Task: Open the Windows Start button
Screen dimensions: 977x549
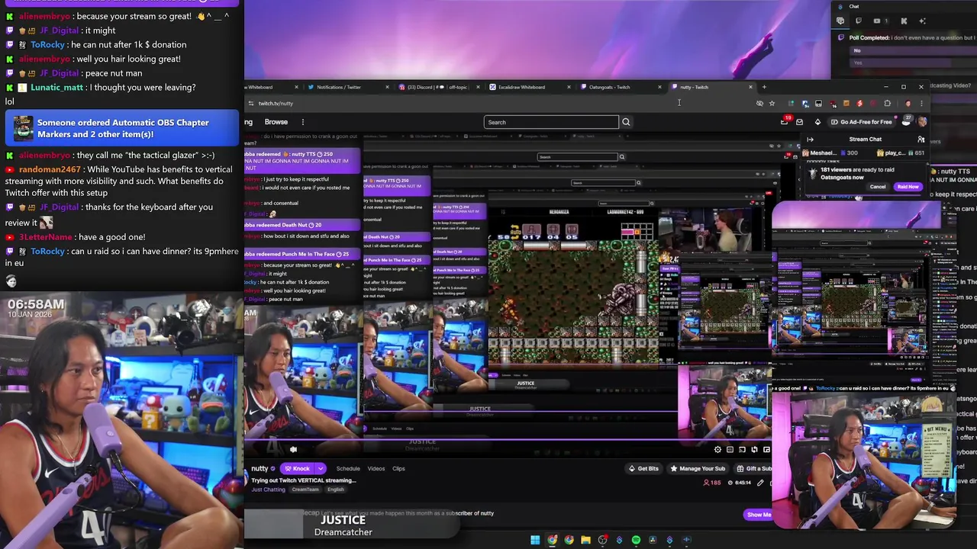Action: coord(535,540)
